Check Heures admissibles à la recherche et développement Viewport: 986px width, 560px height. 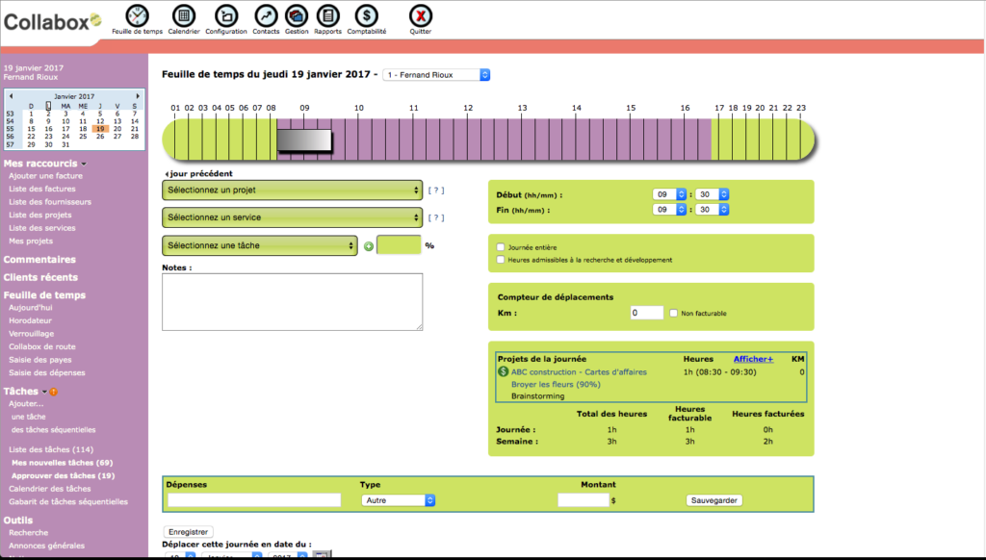point(501,260)
